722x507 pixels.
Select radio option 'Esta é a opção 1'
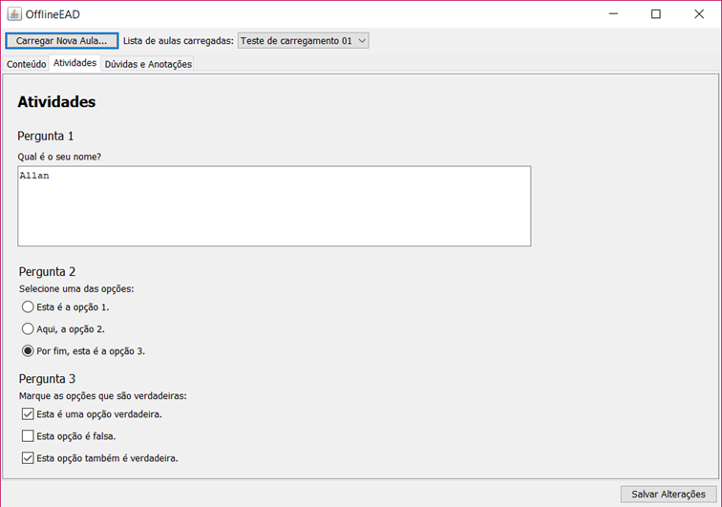(28, 307)
